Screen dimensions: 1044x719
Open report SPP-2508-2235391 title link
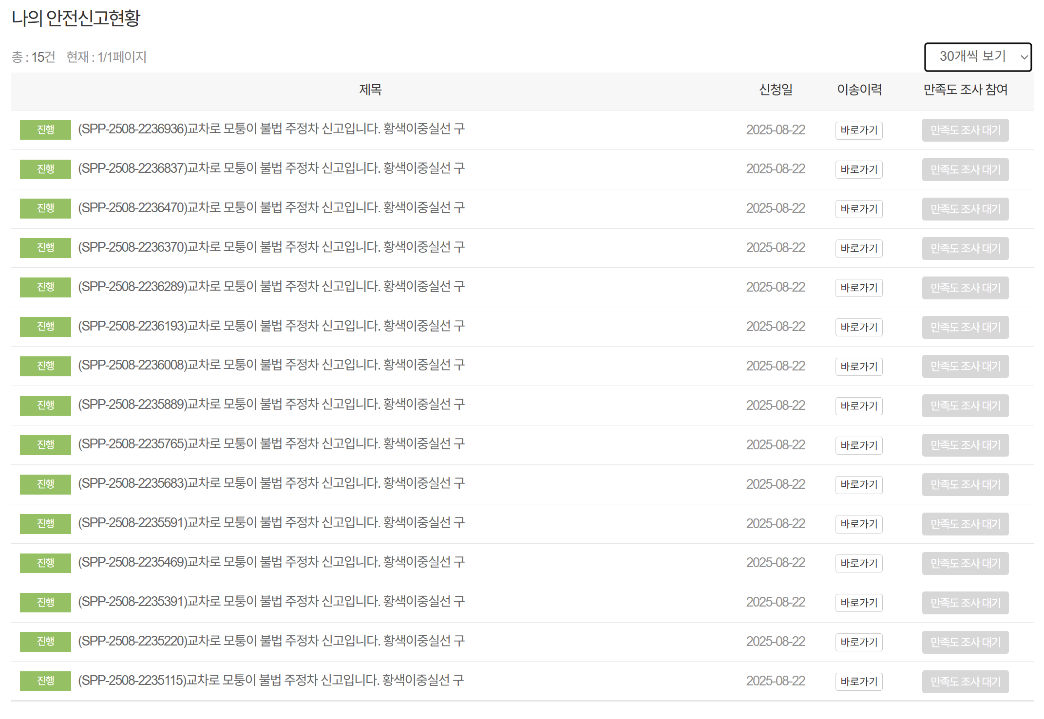tap(271, 602)
